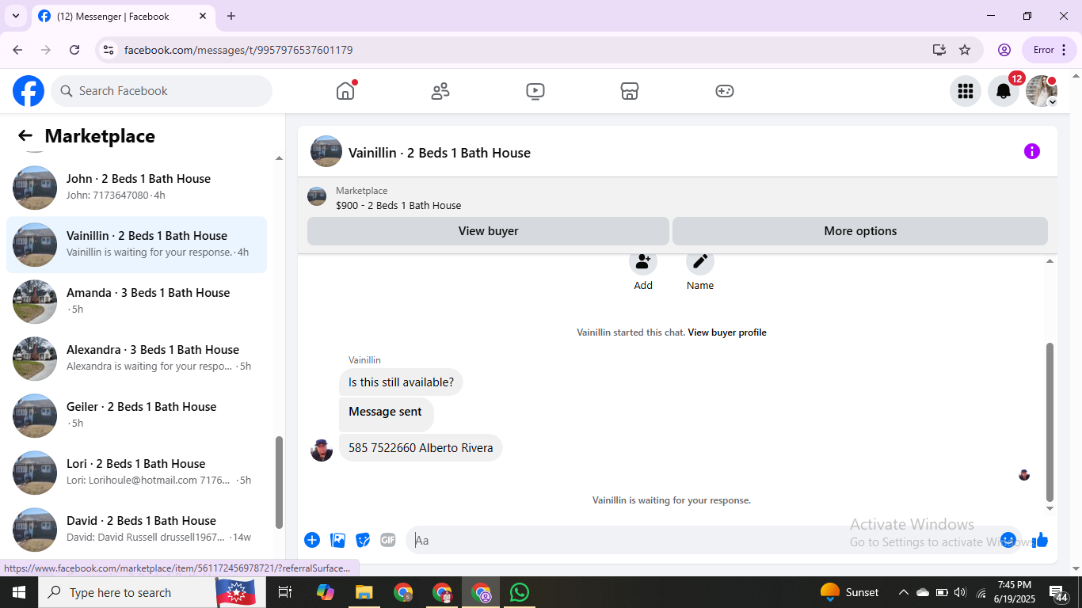The width and height of the screenshot is (1082, 608).
Task: Bookmark this tab with the star icon
Action: tap(965, 50)
